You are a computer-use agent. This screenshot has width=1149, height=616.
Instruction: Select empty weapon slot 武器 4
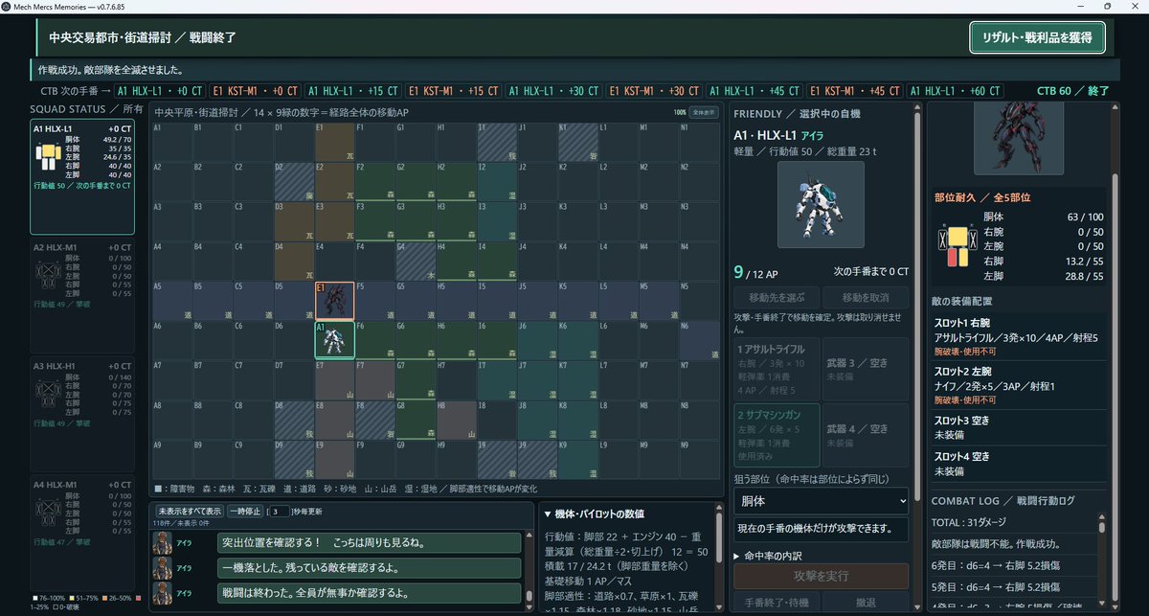(867, 435)
